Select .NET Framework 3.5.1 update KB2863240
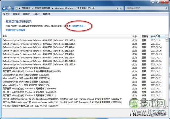 [62, 99]
